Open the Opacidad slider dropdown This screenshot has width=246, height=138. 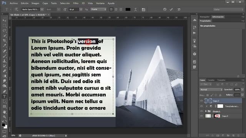(x=243, y=90)
